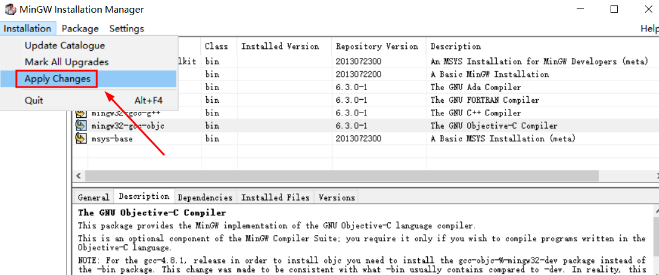Click the mingw32-gcc-objc package mark icon
Image resolution: width=659 pixels, height=275 pixels.
point(80,126)
